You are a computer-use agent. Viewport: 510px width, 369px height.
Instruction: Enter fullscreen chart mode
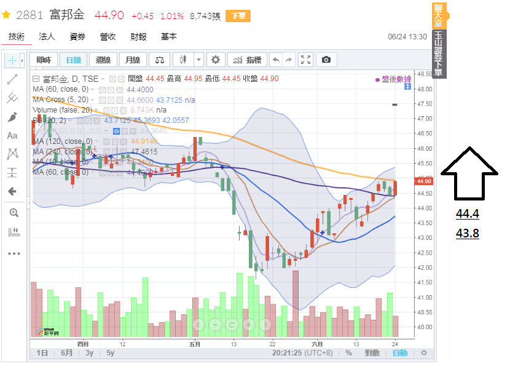(305, 60)
